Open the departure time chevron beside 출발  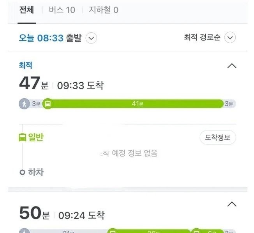tap(91, 38)
